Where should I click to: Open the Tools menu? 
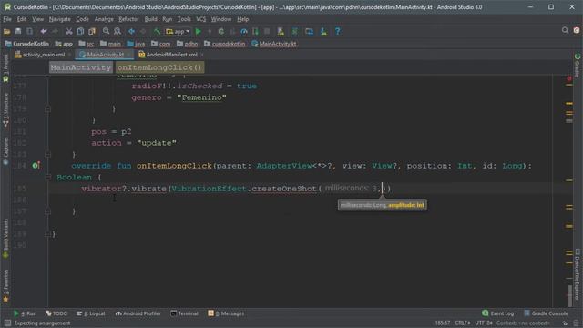point(184,19)
